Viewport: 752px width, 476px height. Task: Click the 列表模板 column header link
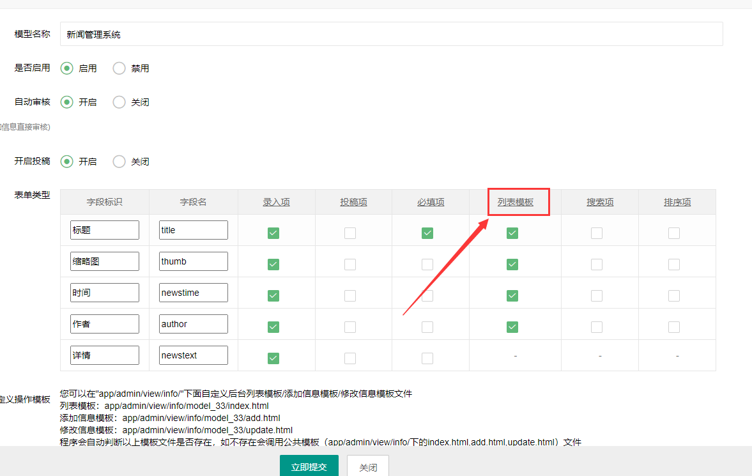pos(516,203)
